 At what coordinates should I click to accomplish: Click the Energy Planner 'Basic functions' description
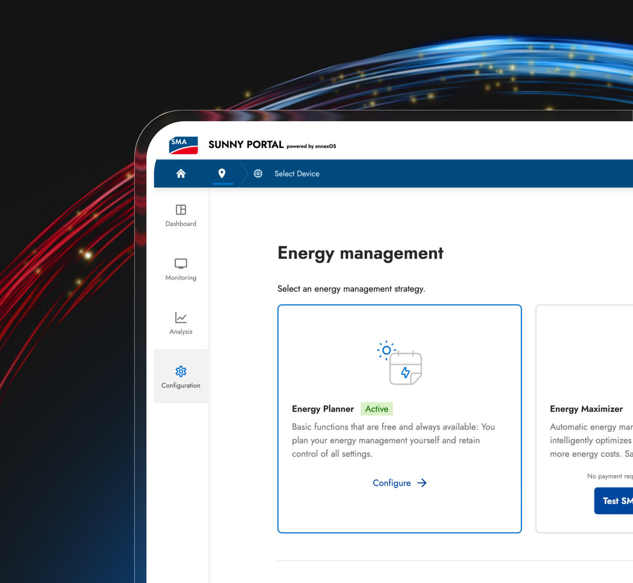tap(394, 440)
